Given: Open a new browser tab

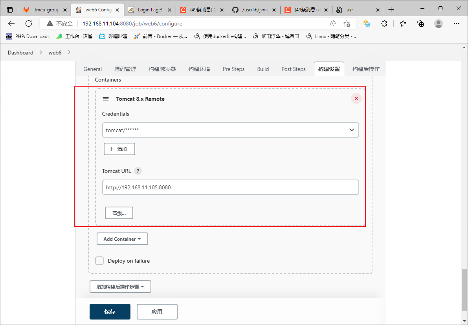Looking at the screenshot, I should [x=391, y=10].
